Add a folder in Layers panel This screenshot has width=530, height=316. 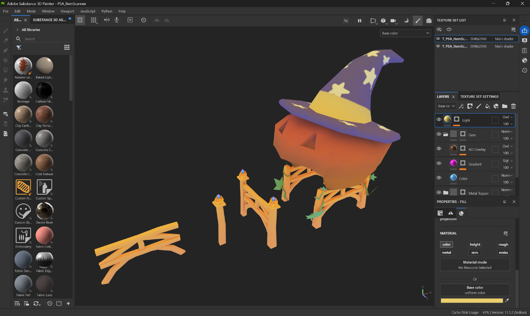coord(505,106)
